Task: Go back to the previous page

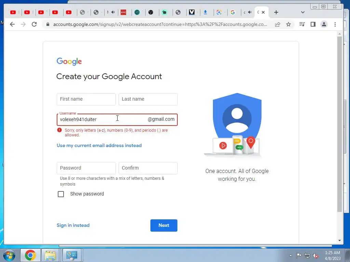Action: 12,24
